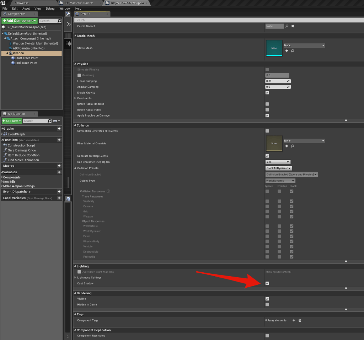Screen dimensions: 364x340
Task: Empty Component Tags with trash icon
Action: pyautogui.click(x=300, y=320)
